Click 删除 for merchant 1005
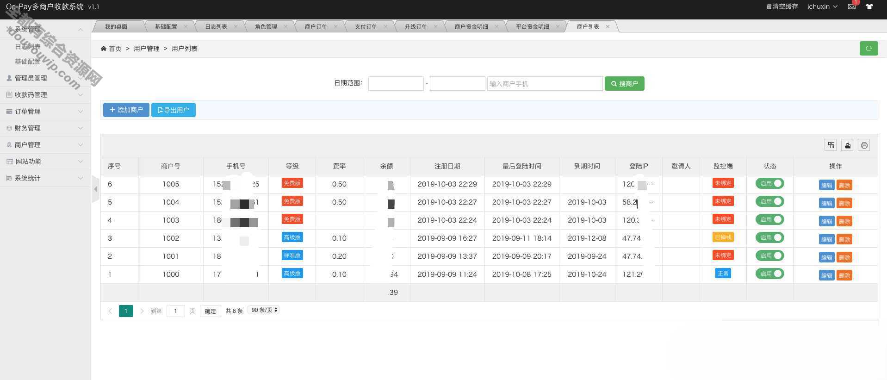The image size is (887, 380). click(x=844, y=185)
